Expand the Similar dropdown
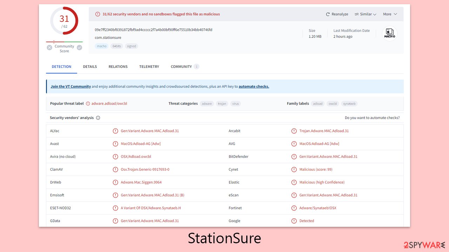Screen dimensions: 449x252 pos(366,14)
